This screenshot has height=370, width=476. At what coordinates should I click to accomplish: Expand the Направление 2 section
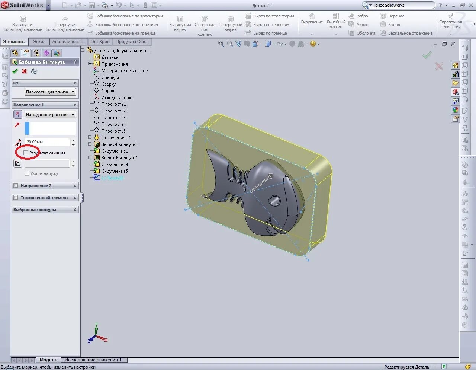(75, 186)
